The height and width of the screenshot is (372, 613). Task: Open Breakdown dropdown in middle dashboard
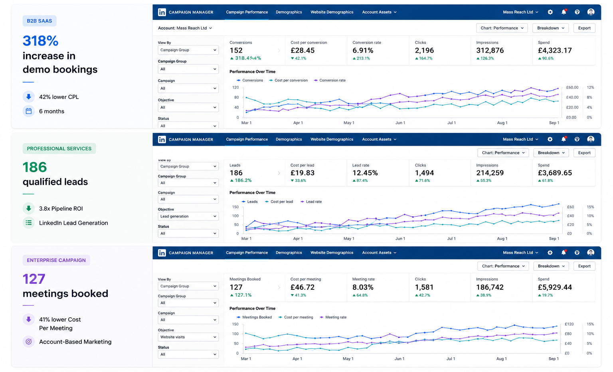[x=552, y=153]
